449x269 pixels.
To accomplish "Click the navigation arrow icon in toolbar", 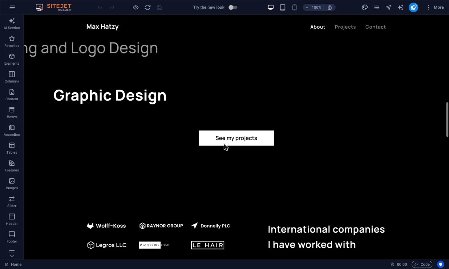I will point(388,7).
